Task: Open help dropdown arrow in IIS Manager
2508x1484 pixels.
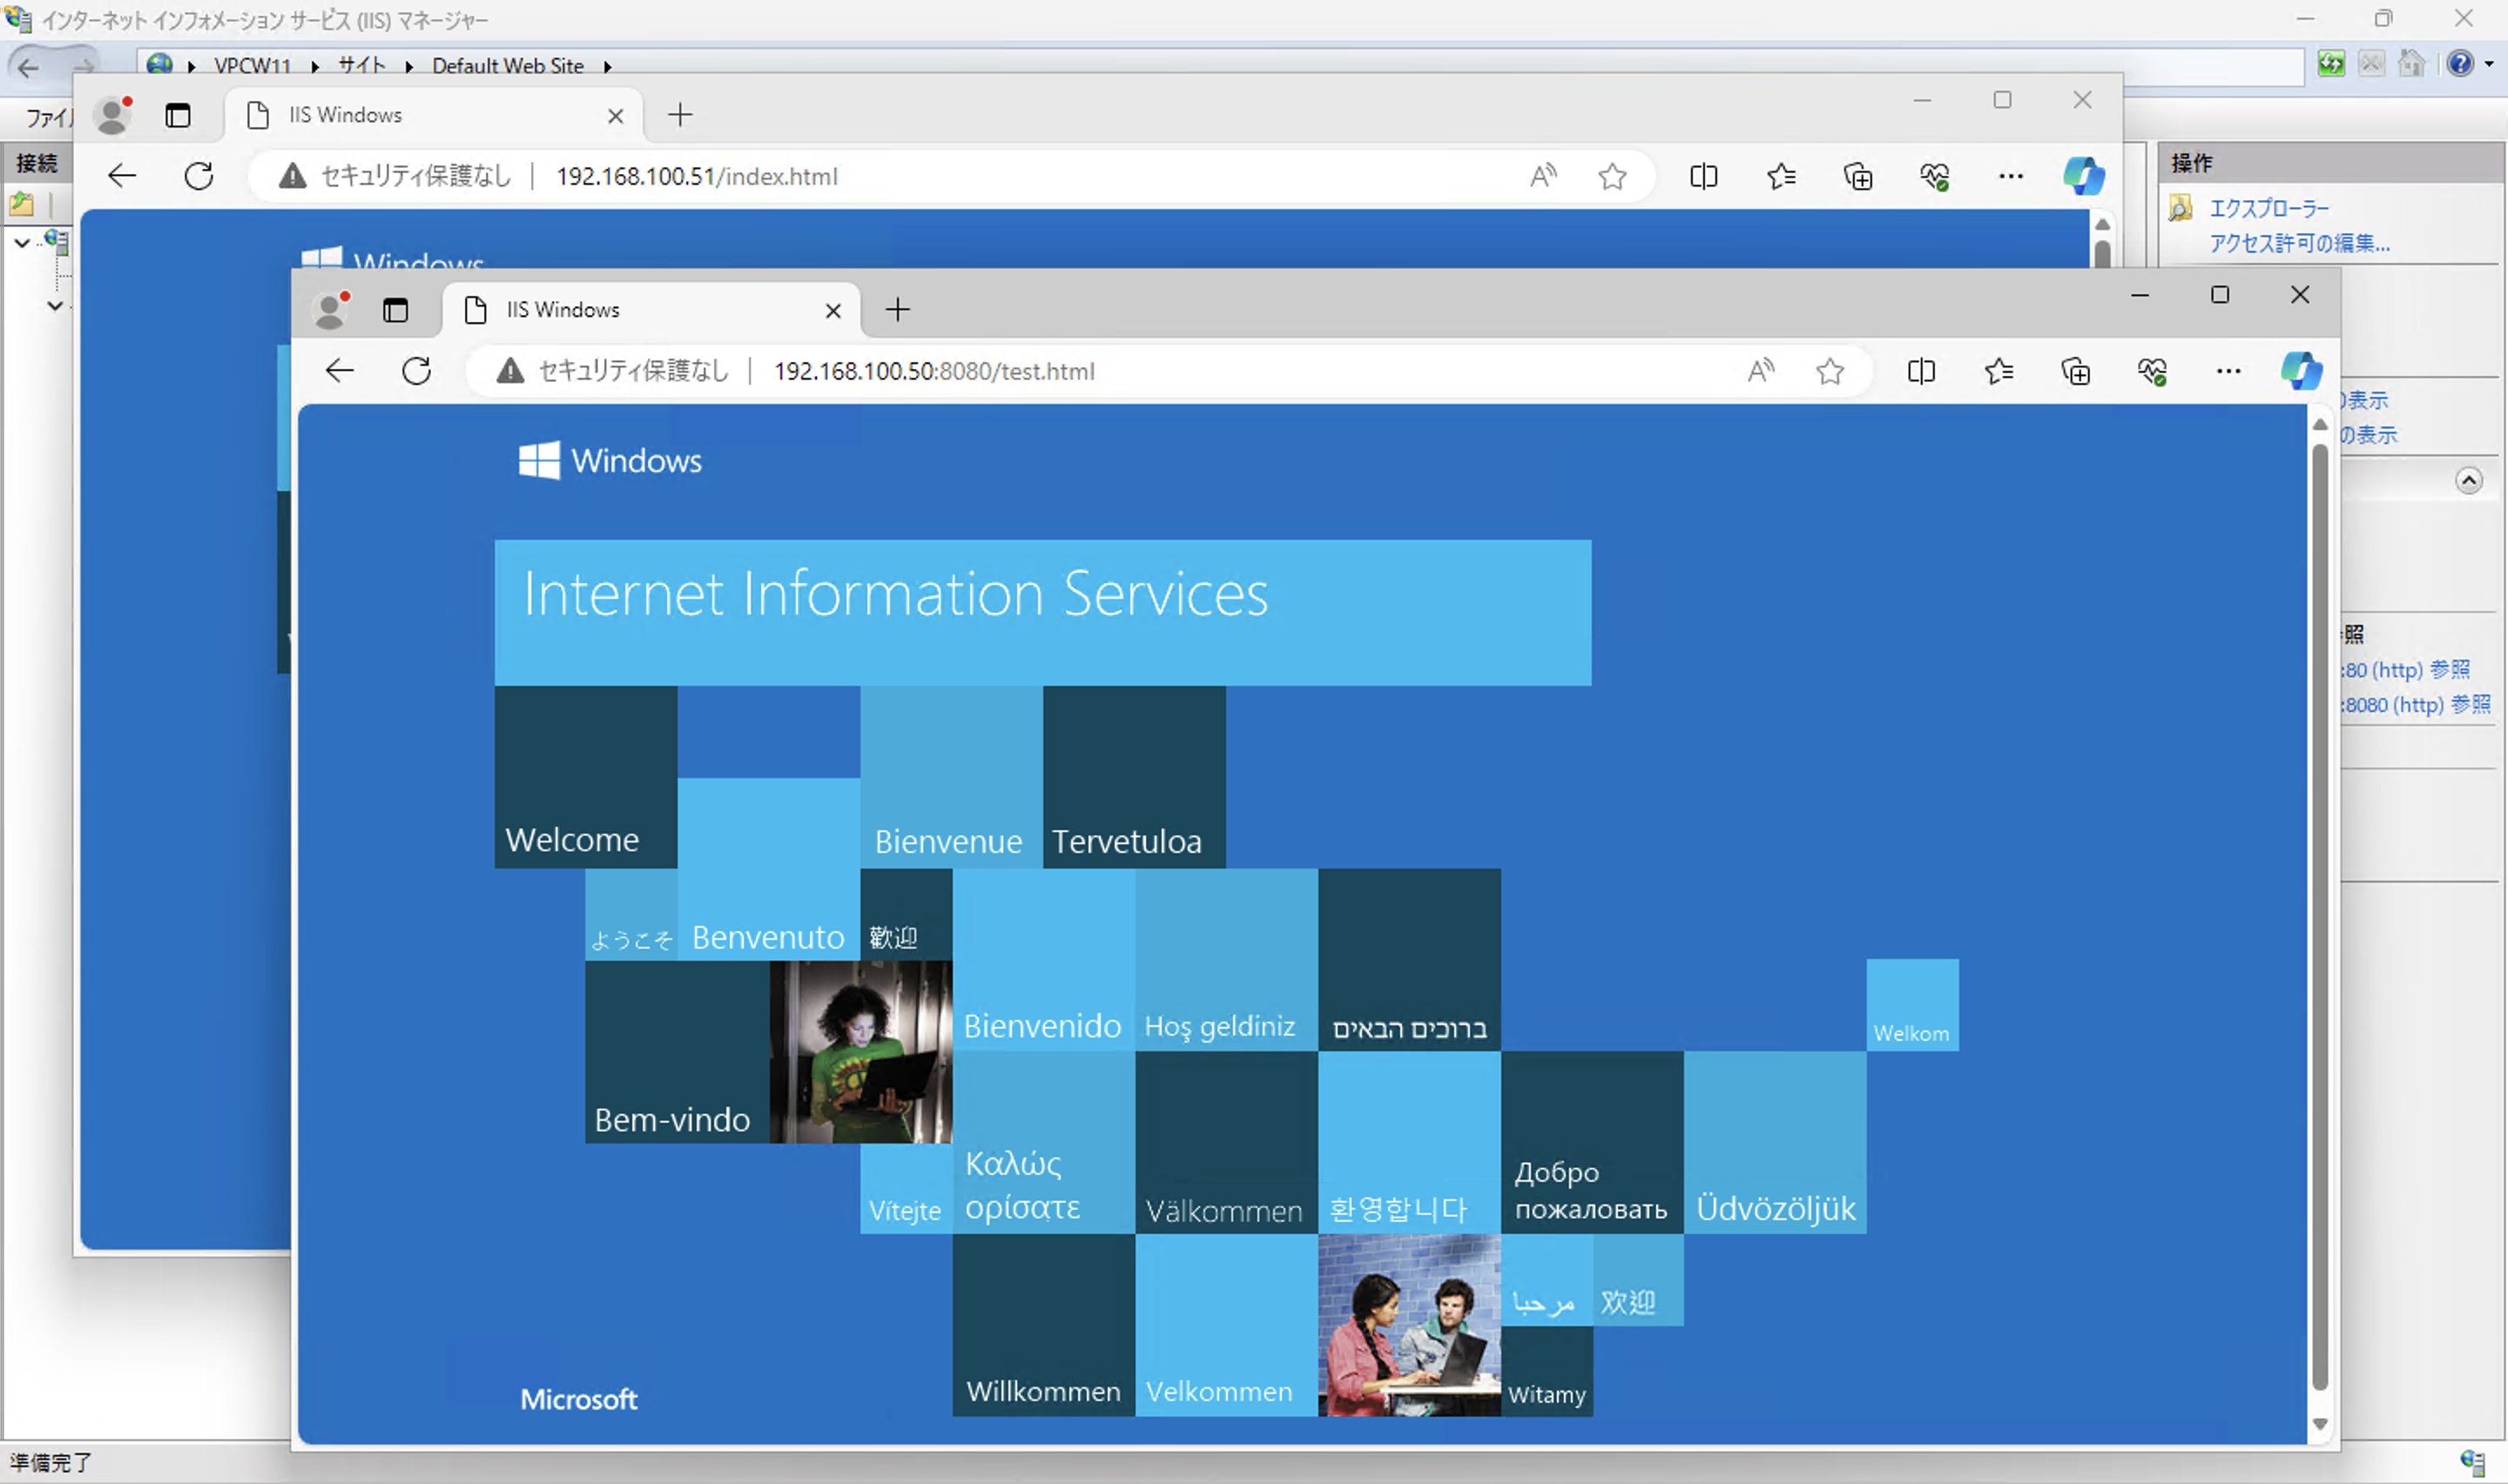Action: (2489, 65)
